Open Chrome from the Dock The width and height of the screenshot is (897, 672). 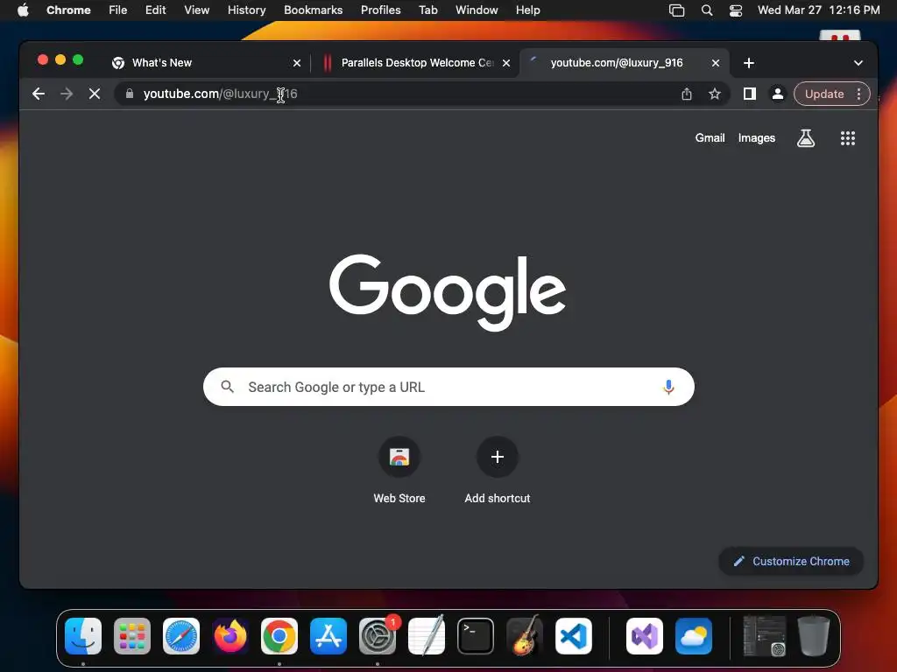pos(279,636)
